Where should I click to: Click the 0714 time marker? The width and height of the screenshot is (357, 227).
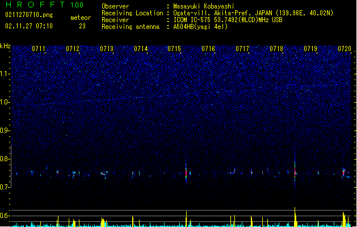141,49
